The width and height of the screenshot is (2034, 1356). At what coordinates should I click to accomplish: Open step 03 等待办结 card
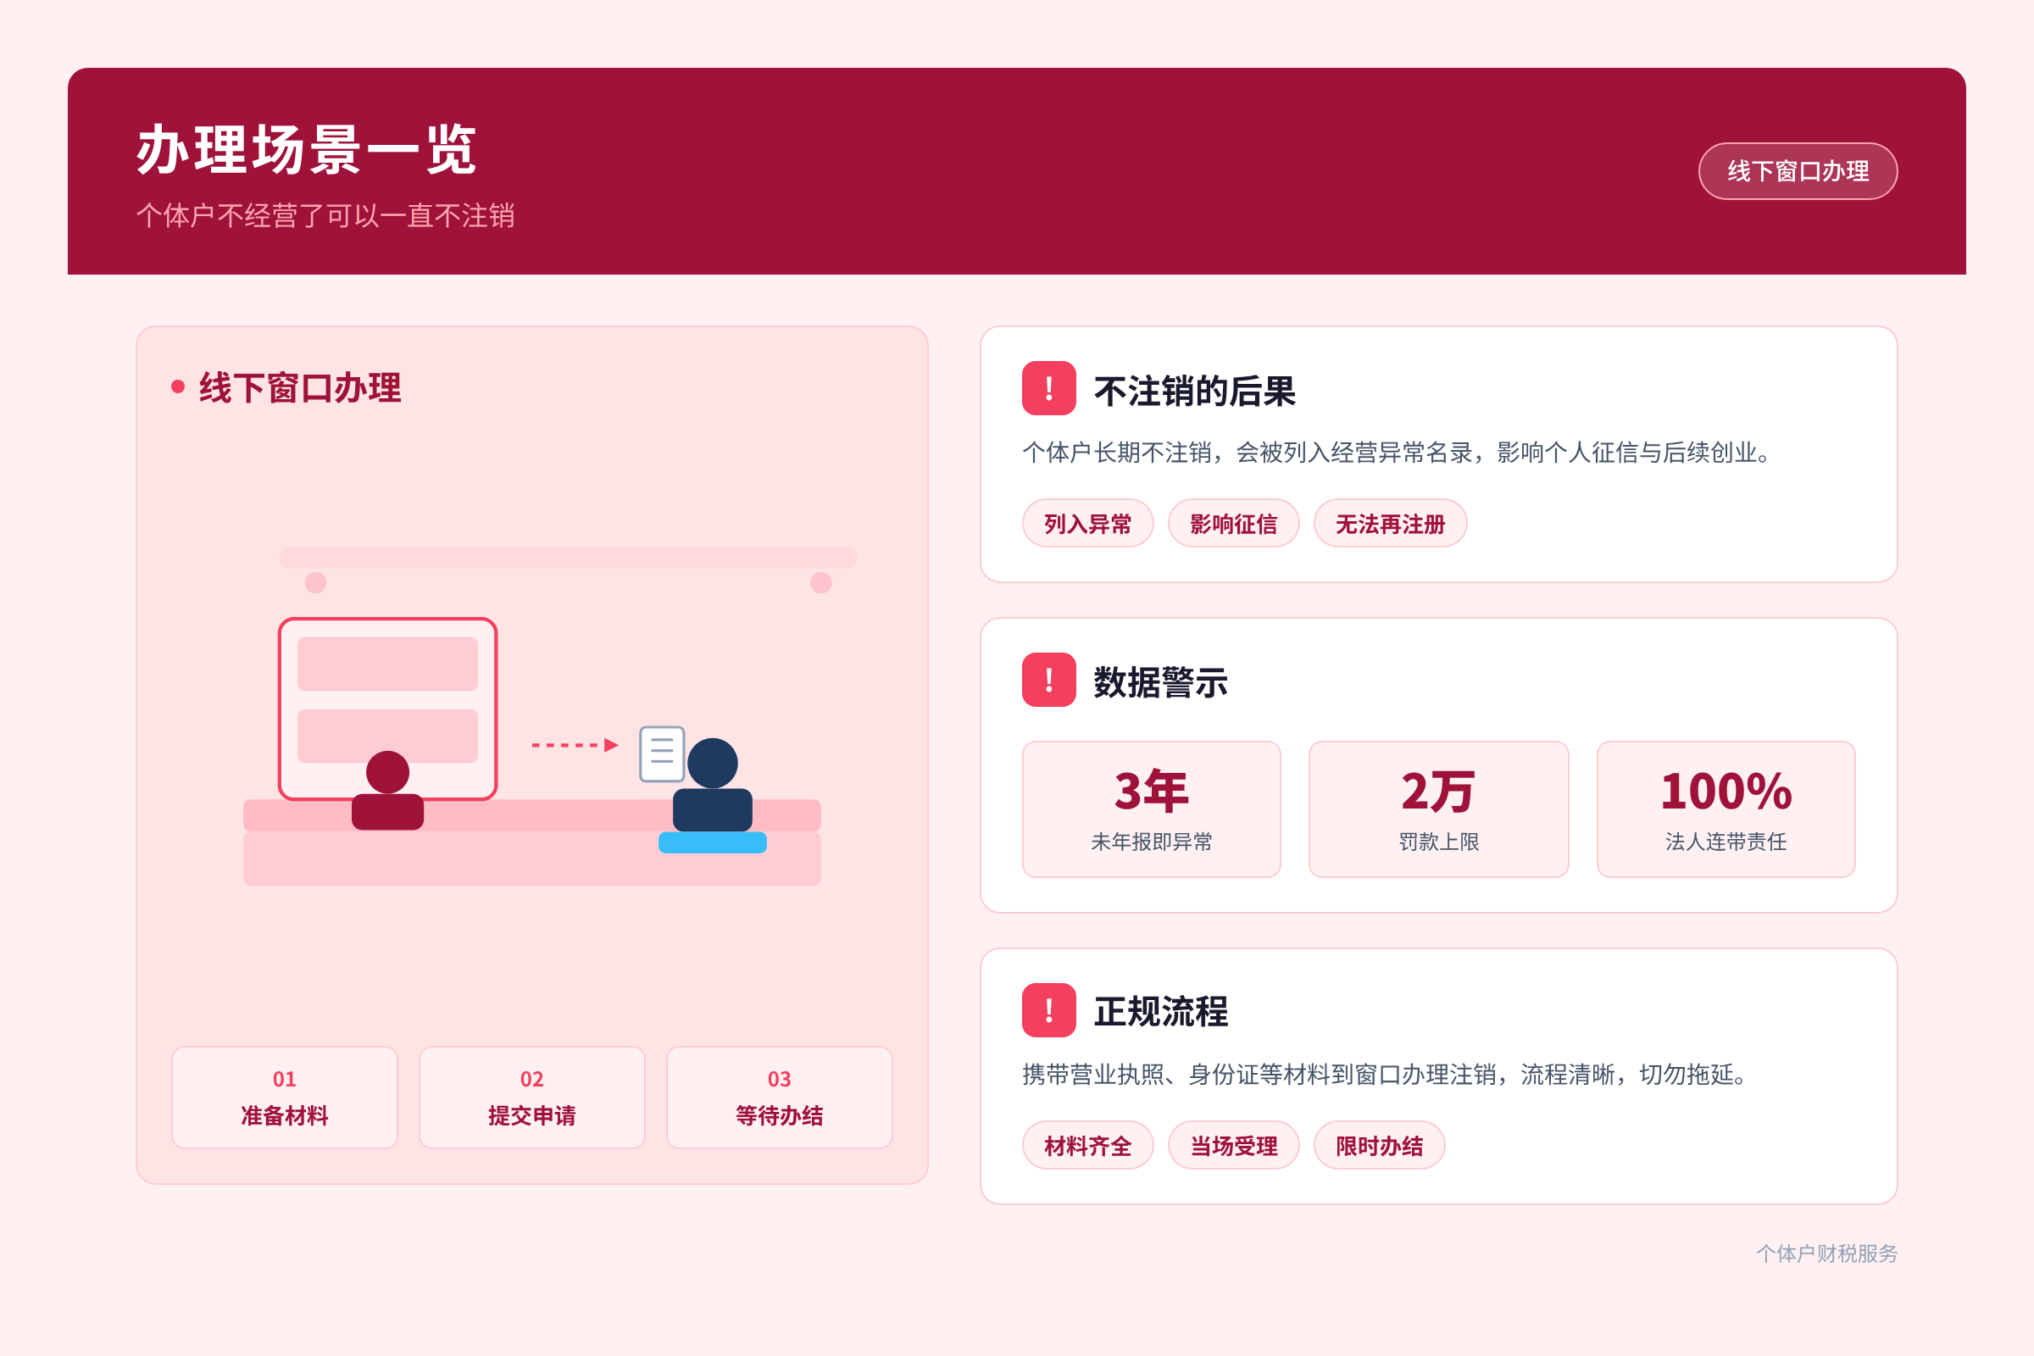tap(779, 1098)
